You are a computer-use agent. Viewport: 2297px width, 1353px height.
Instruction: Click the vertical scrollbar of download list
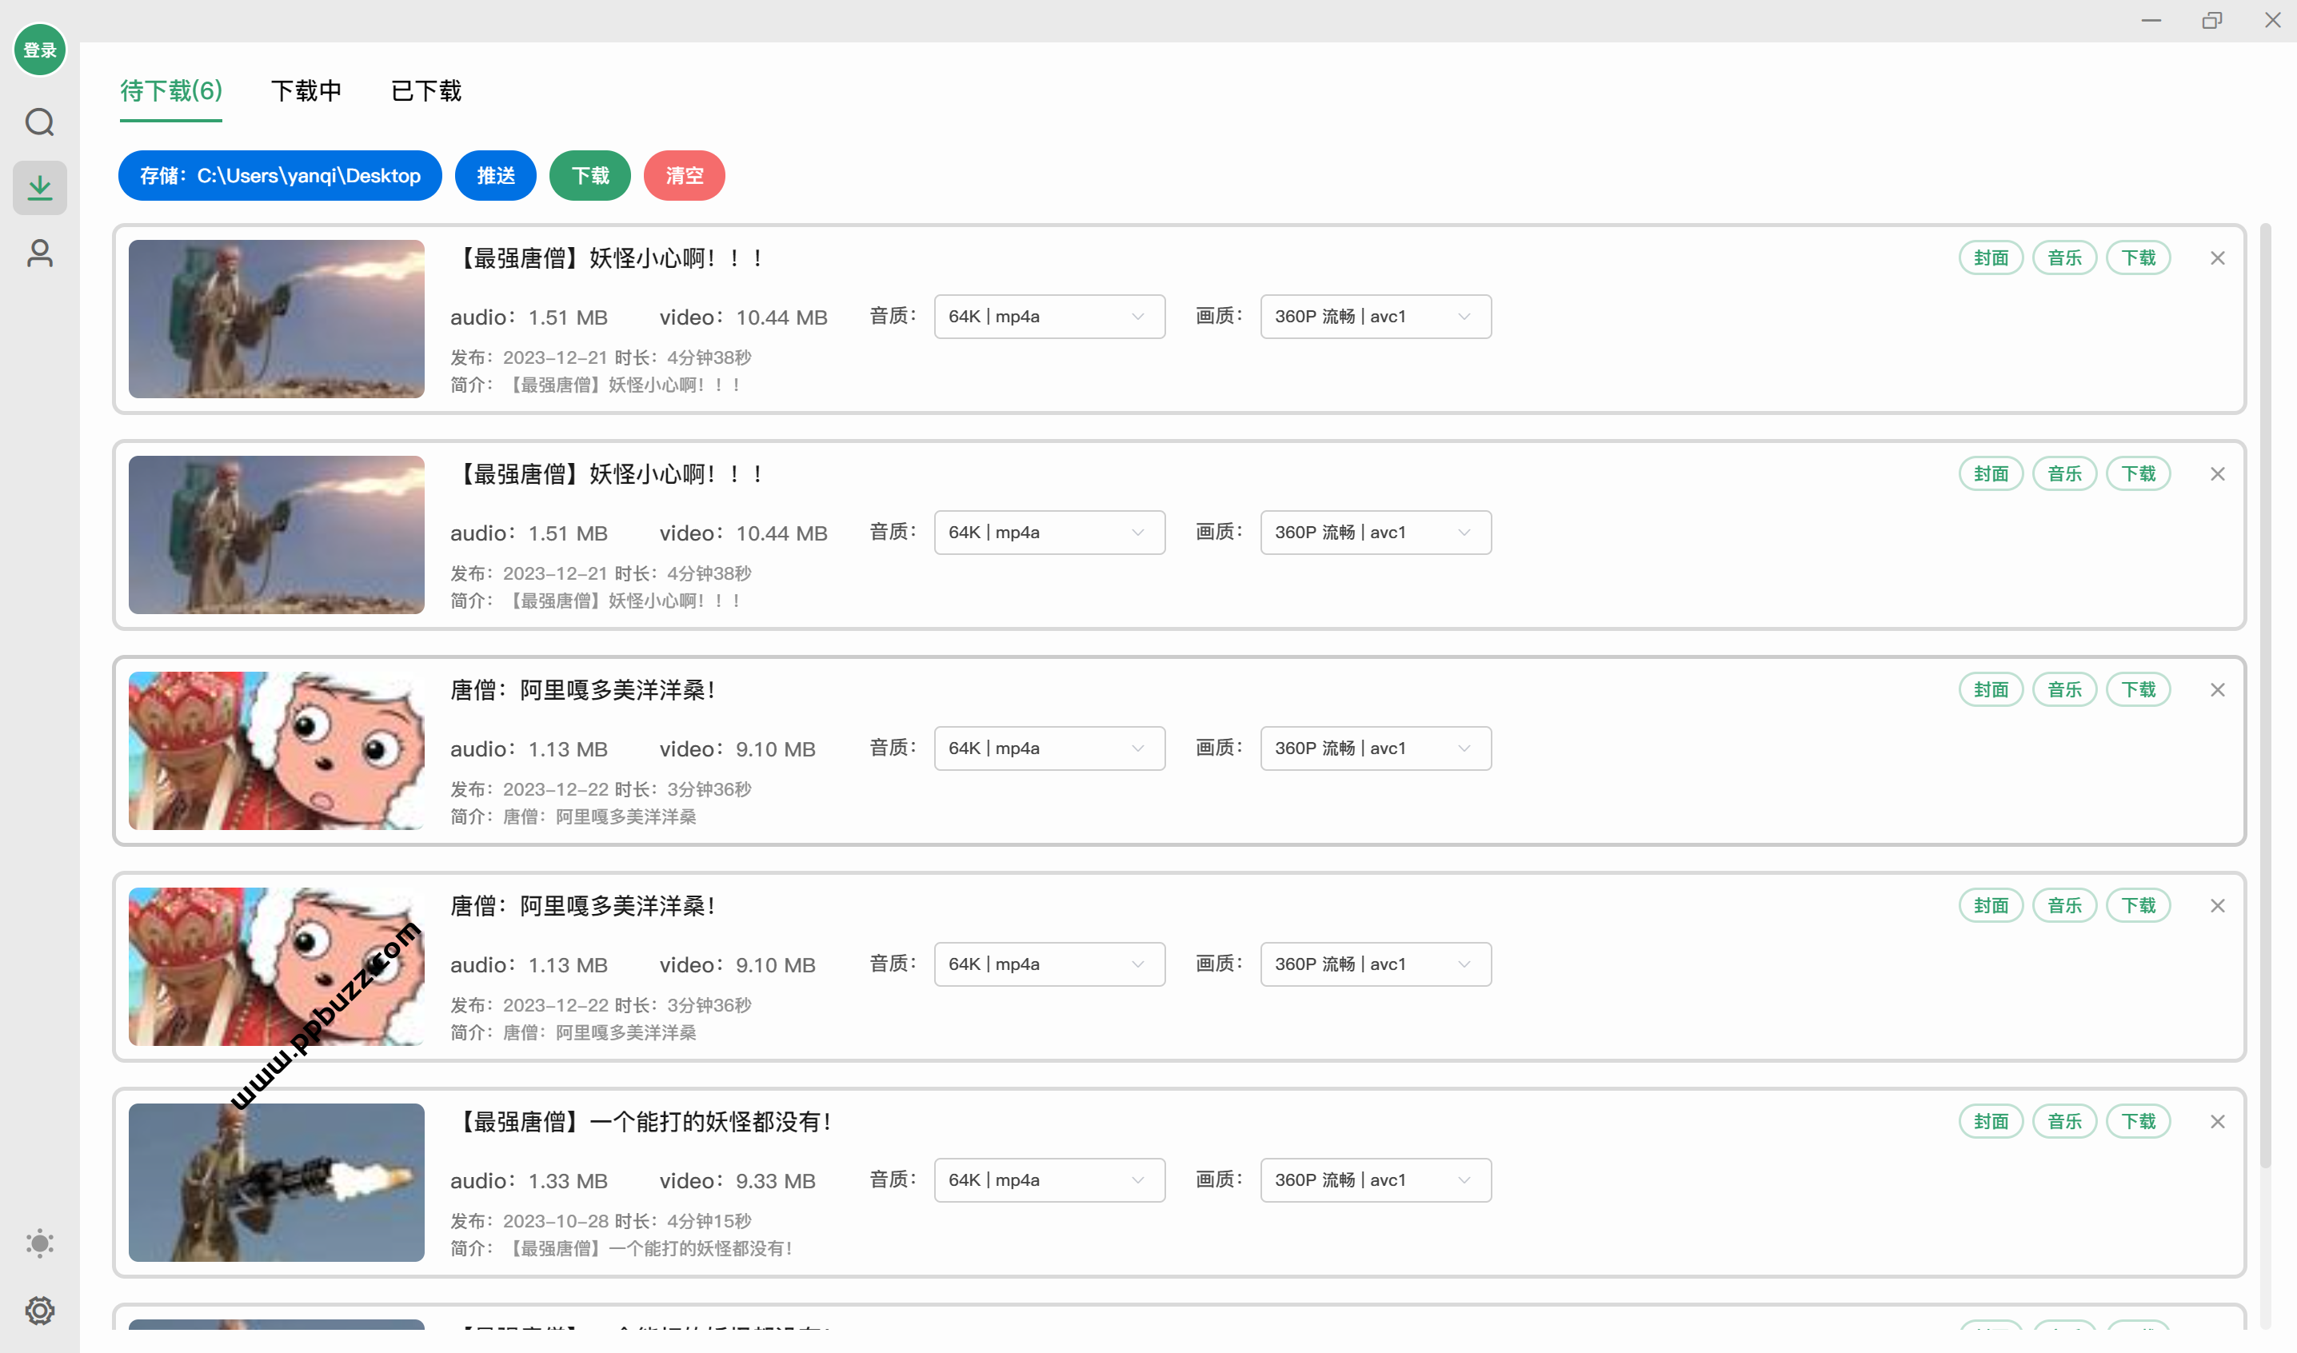coord(2265,695)
